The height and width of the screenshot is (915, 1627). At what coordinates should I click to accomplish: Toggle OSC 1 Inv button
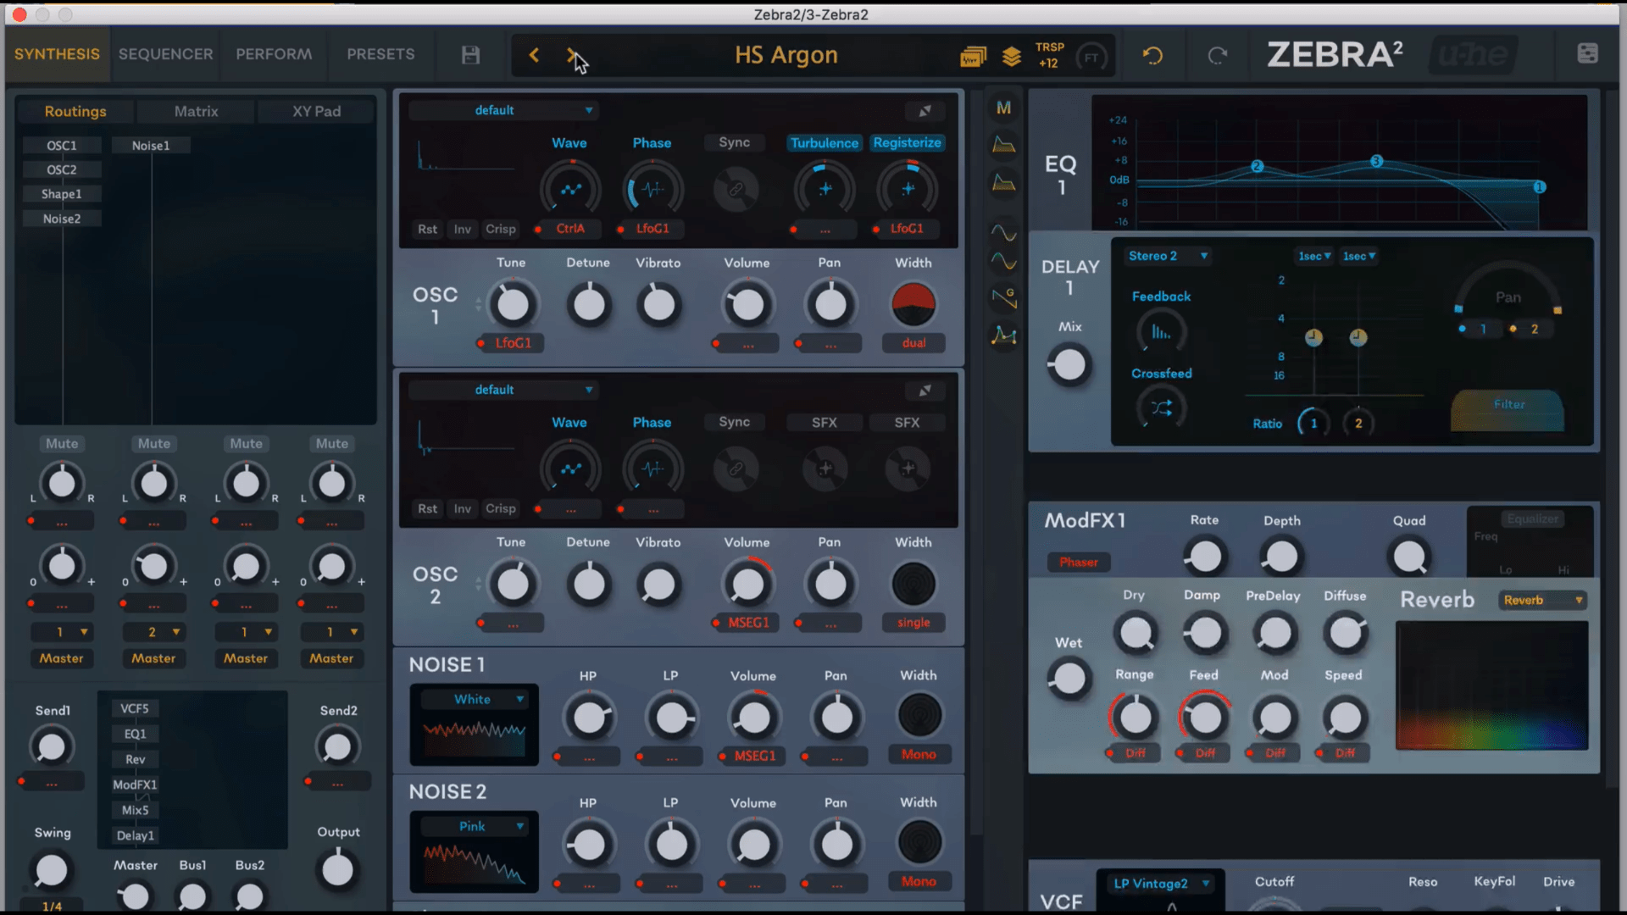462,229
